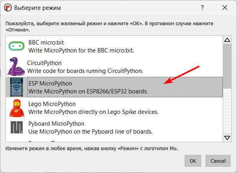Choose the BBC micro:bit mode title
The image size is (237, 173).
[x=46, y=43]
